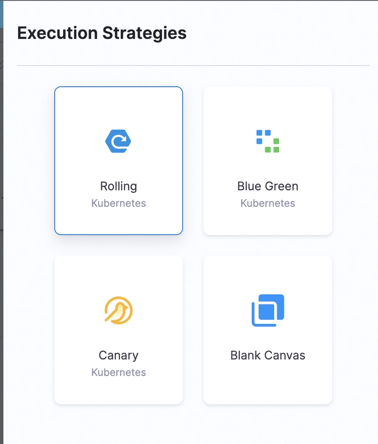Choose the Blank Canvas label
378x444 pixels.
point(268,355)
